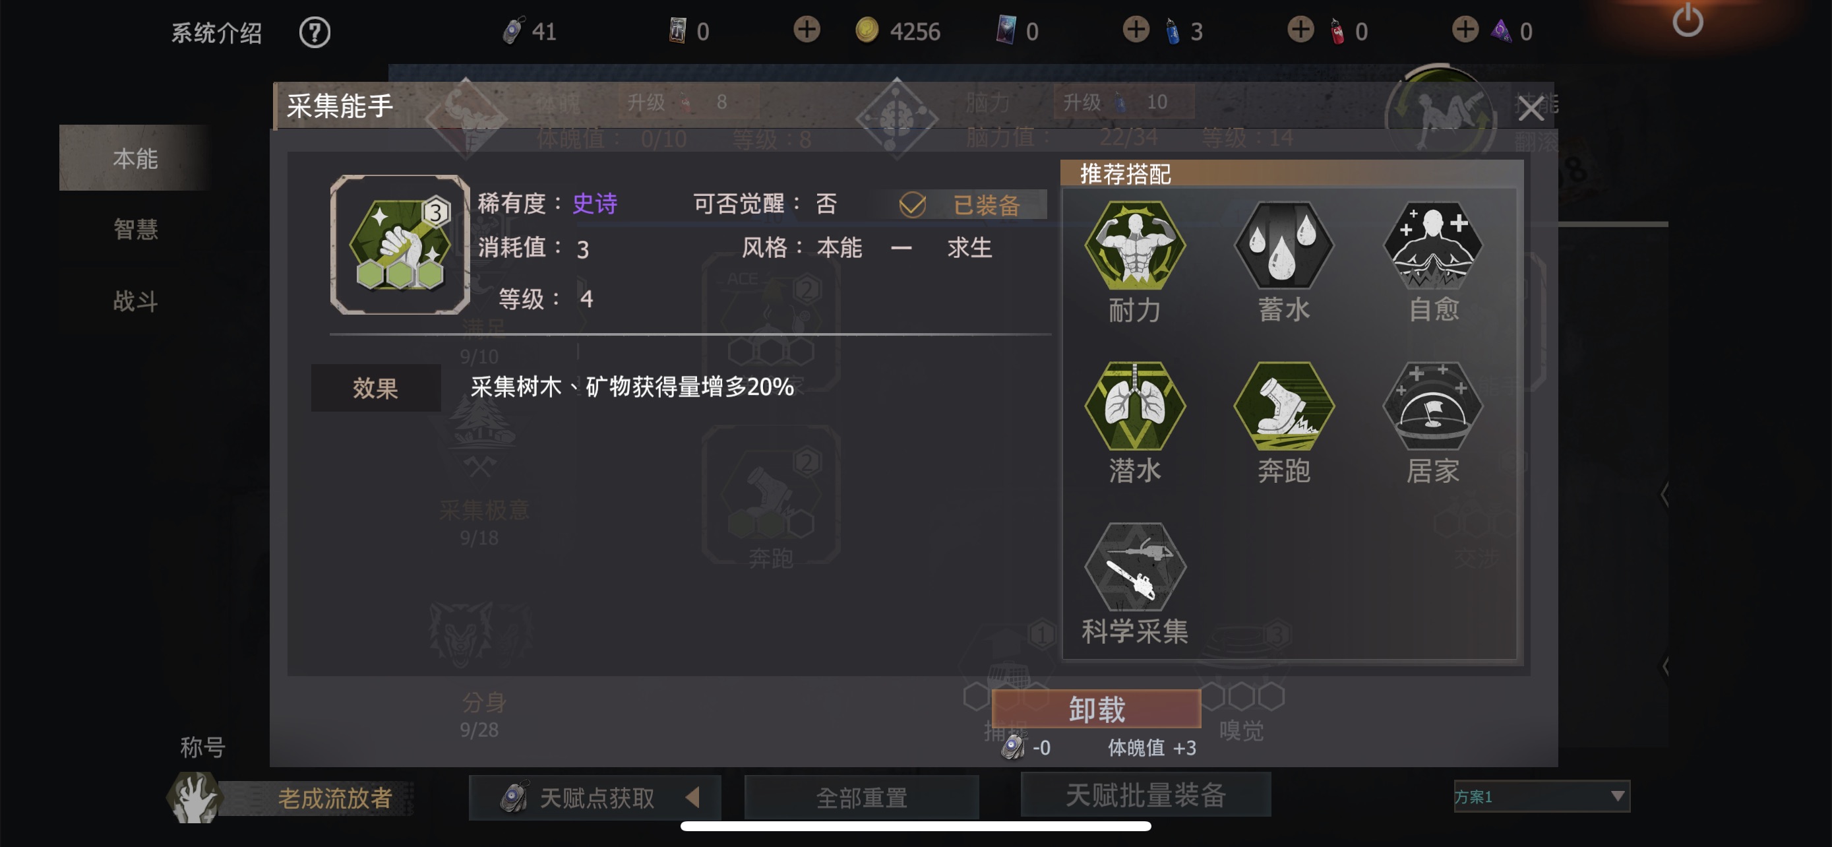
Task: Click the 全部重置 reset all button
Action: (861, 798)
